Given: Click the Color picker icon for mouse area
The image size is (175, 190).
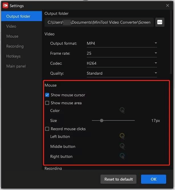Looking at the screenshot, I should [x=122, y=110].
